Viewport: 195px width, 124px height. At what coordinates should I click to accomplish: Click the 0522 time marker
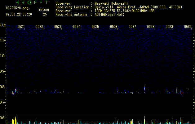tap(39, 27)
